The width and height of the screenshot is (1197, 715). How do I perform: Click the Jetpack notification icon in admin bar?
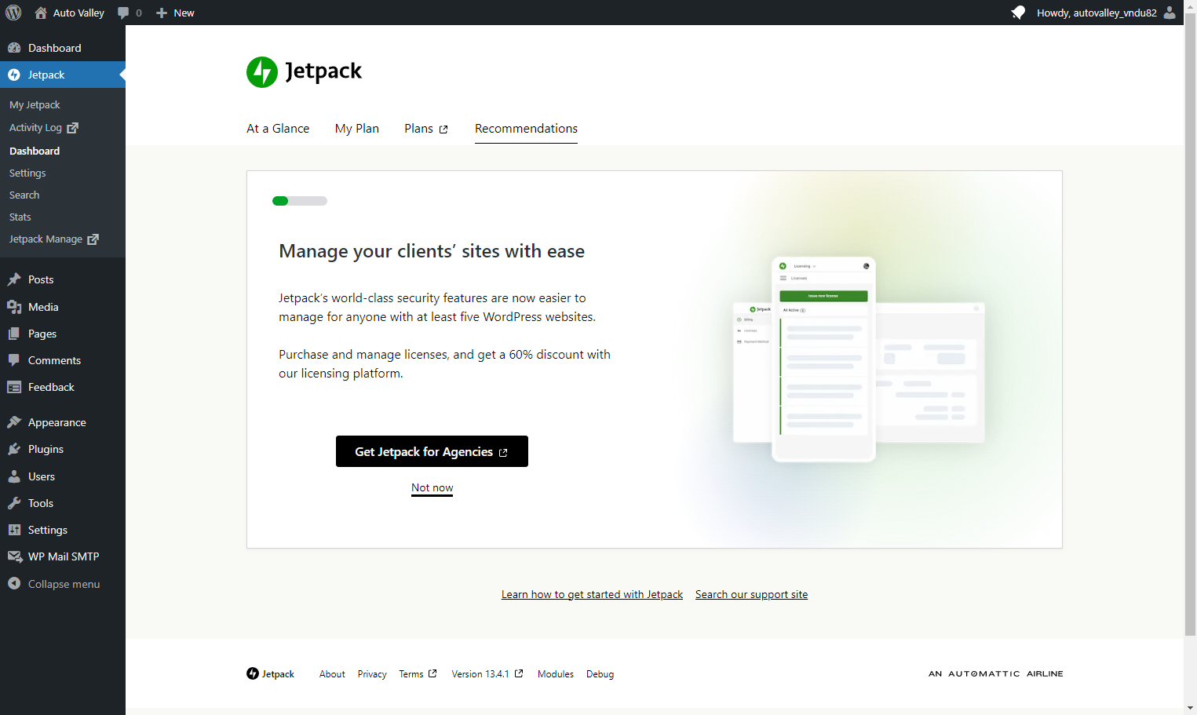(x=1018, y=13)
